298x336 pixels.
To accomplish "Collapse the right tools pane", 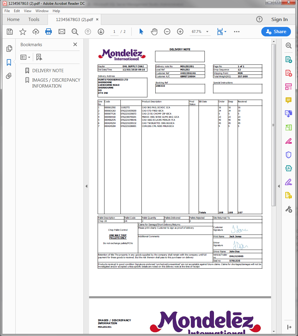I will 289,327.
